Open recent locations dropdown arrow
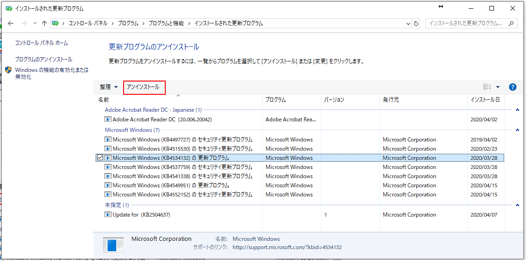Screen dimensions: 526x261 pyautogui.click(x=35, y=23)
